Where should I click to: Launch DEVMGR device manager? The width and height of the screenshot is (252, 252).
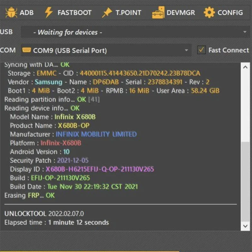[174, 13]
